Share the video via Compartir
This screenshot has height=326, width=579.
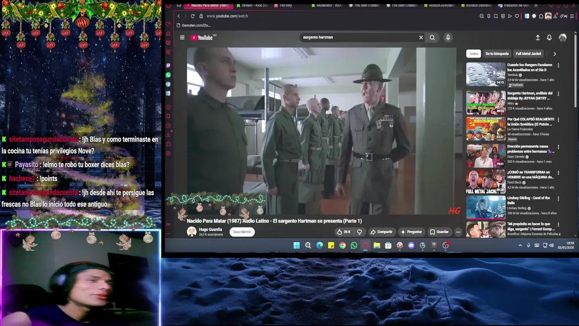pos(381,232)
